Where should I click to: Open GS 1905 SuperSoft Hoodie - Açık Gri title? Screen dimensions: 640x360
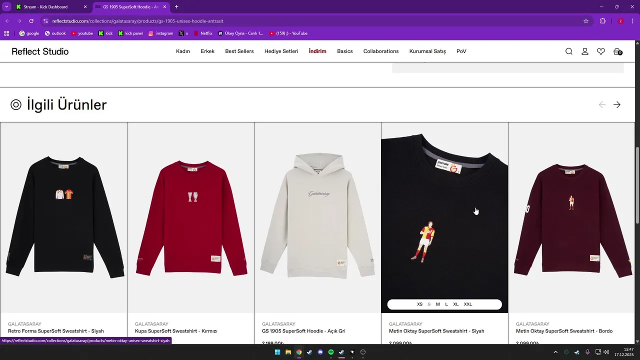tap(303, 331)
